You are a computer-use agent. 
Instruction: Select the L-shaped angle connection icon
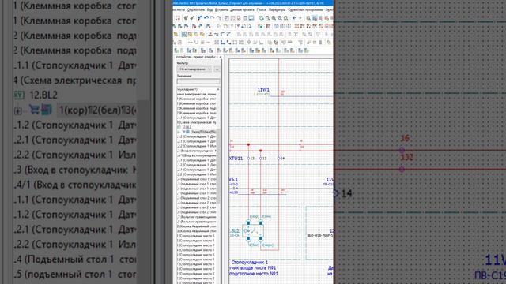pos(223,43)
